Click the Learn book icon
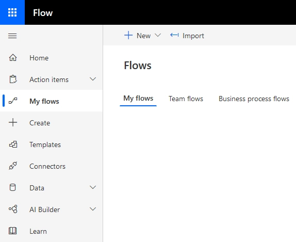Viewport: 296px width, 242px height. point(13,231)
